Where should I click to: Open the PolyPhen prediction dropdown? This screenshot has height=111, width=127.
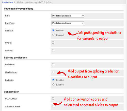(x=68, y=23)
